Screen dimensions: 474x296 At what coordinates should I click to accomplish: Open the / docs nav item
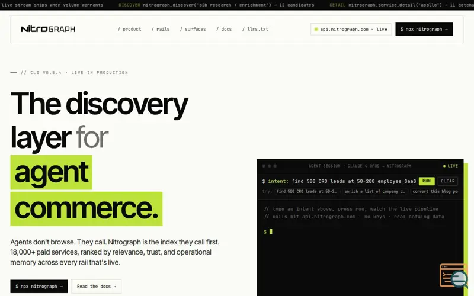224,29
